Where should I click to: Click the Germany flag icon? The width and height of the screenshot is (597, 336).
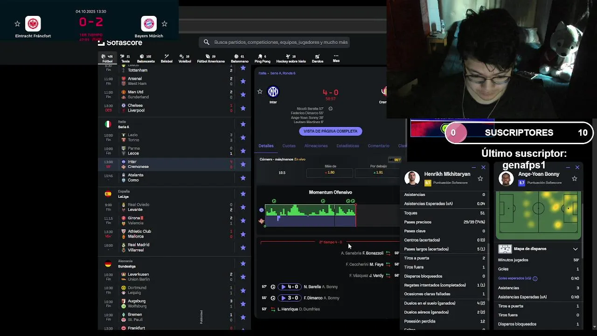point(108,264)
